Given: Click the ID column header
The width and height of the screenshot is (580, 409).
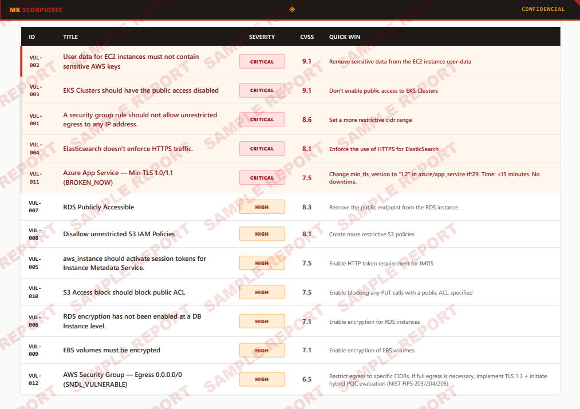Looking at the screenshot, I should [32, 37].
